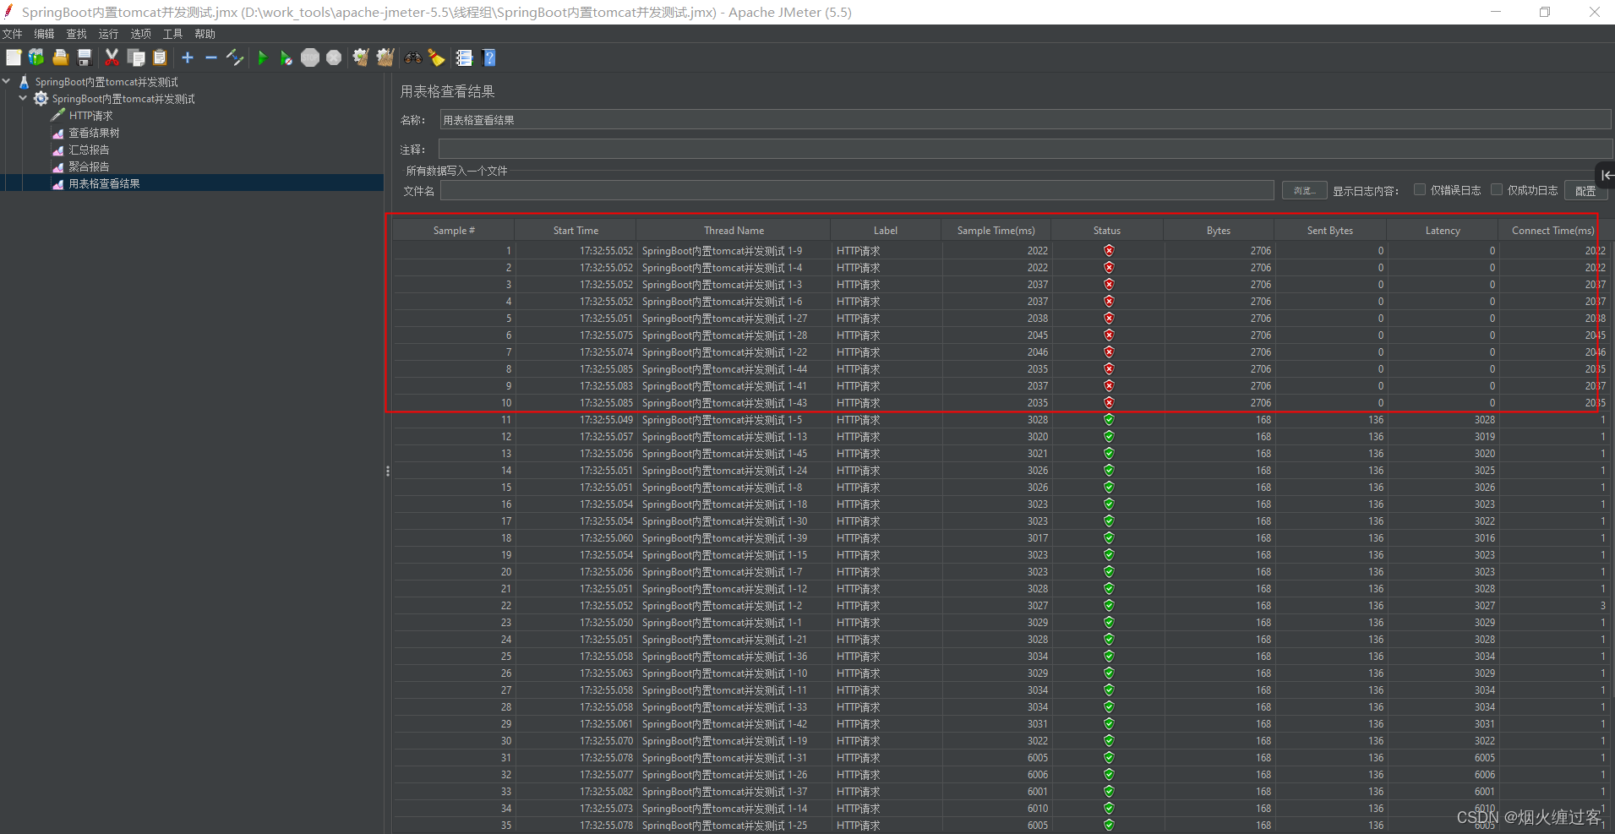Click the Open file folder icon
Image resolution: width=1615 pixels, height=834 pixels.
click(x=60, y=57)
